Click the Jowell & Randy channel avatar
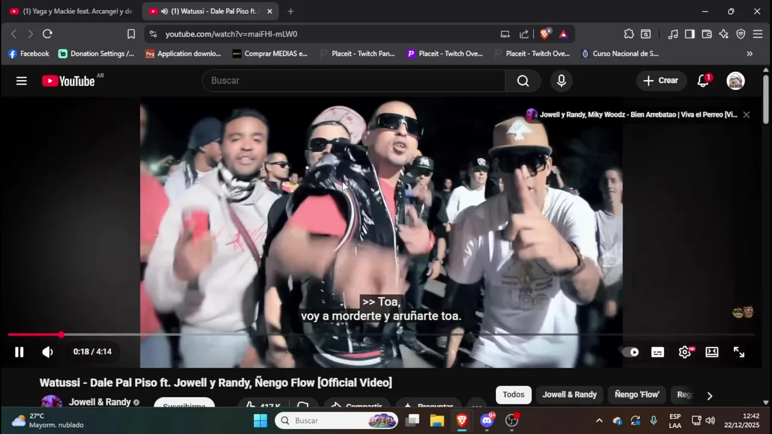This screenshot has width=772, height=434. (x=51, y=402)
